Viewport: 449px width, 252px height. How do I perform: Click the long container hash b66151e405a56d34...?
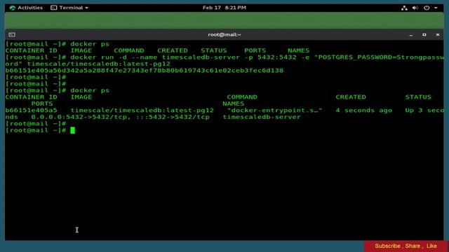[145, 71]
